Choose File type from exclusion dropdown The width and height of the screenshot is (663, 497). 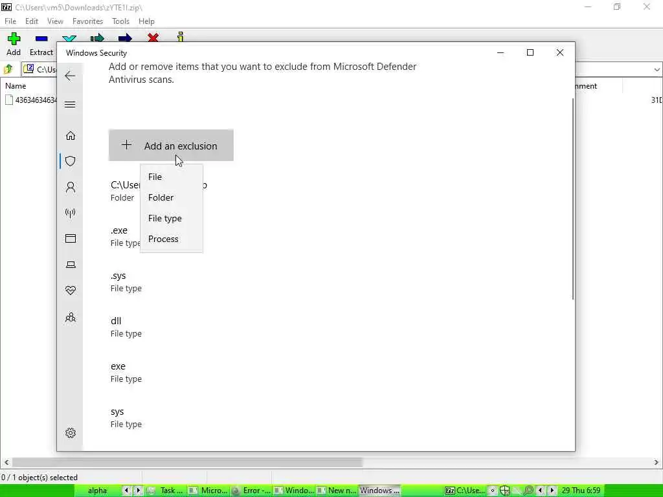click(x=171, y=218)
